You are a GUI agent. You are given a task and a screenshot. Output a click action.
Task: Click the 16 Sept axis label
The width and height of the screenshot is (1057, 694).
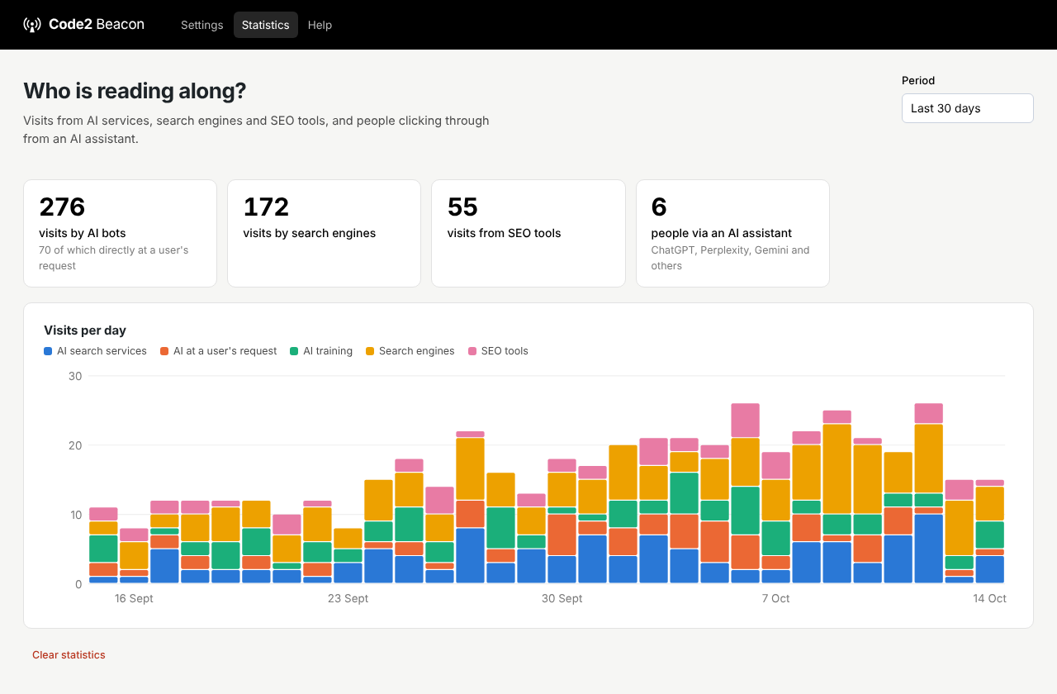(x=134, y=598)
